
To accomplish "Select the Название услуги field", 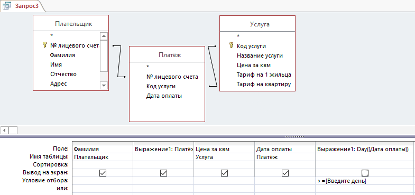I will (x=260, y=55).
